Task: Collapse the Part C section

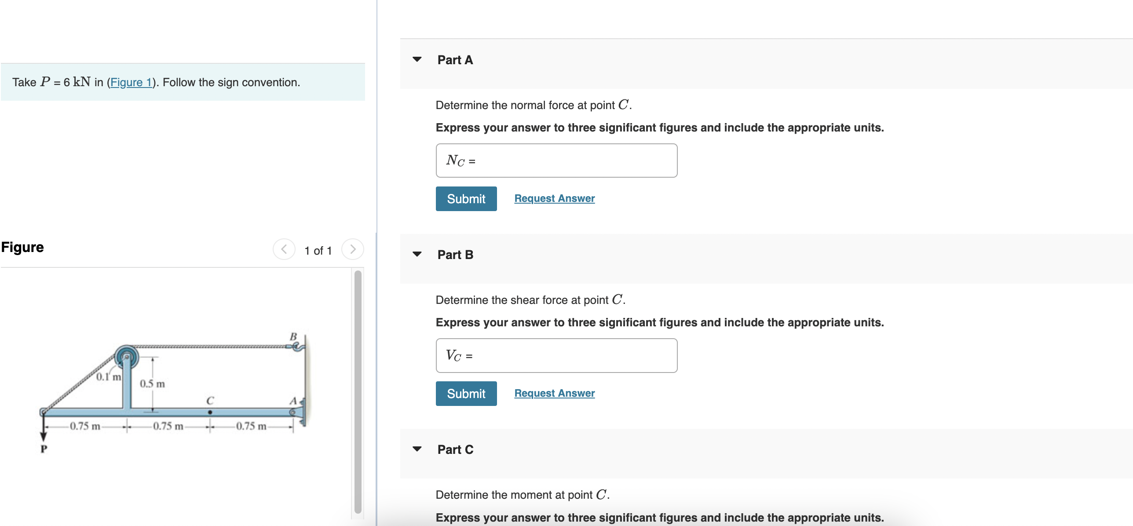Action: (417, 449)
